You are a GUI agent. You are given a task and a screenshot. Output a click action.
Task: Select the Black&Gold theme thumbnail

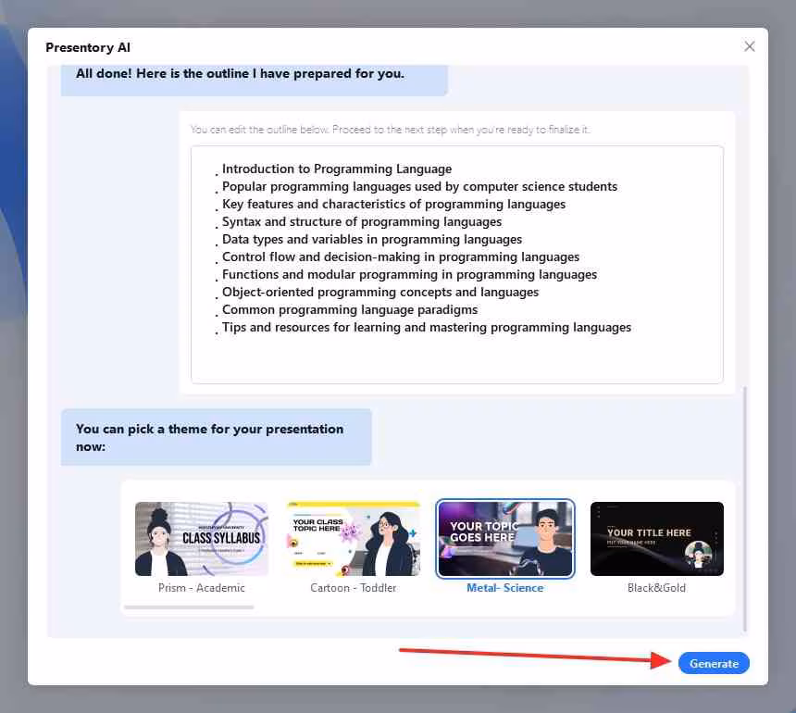tap(657, 539)
